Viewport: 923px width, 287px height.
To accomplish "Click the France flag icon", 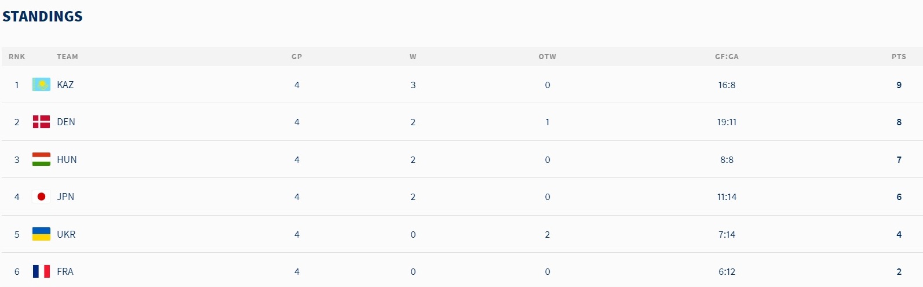I will [41, 271].
